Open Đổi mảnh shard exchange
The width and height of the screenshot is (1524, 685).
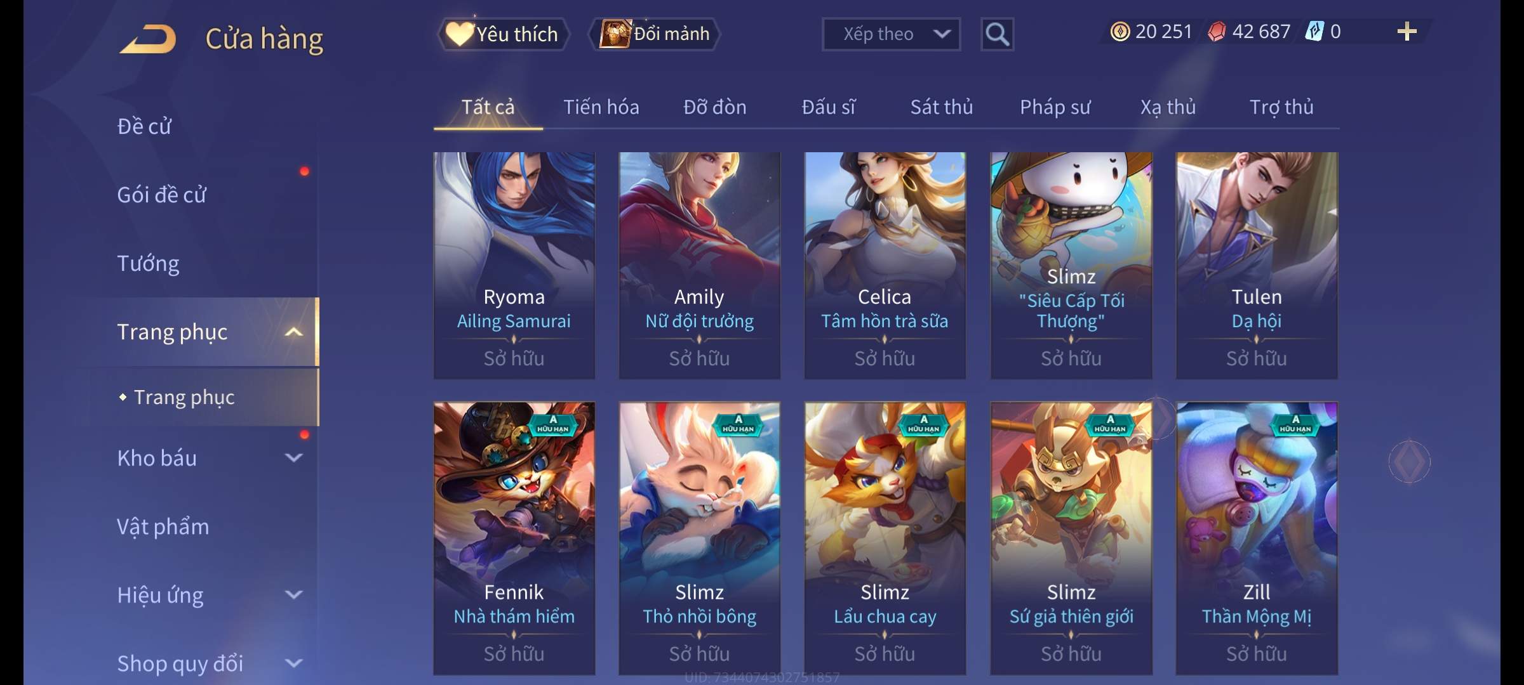654,34
